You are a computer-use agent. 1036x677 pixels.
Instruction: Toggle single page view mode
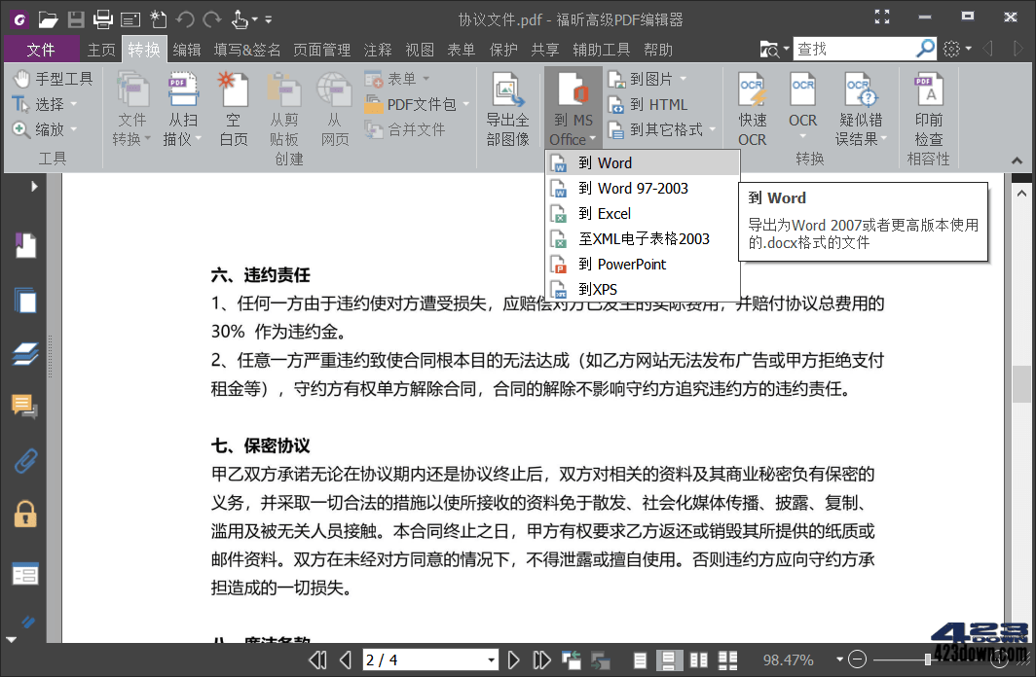click(641, 659)
